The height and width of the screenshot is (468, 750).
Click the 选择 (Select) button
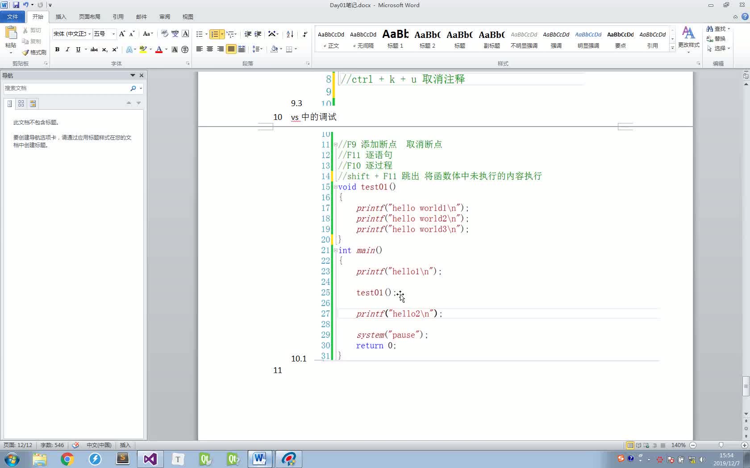pyautogui.click(x=718, y=48)
